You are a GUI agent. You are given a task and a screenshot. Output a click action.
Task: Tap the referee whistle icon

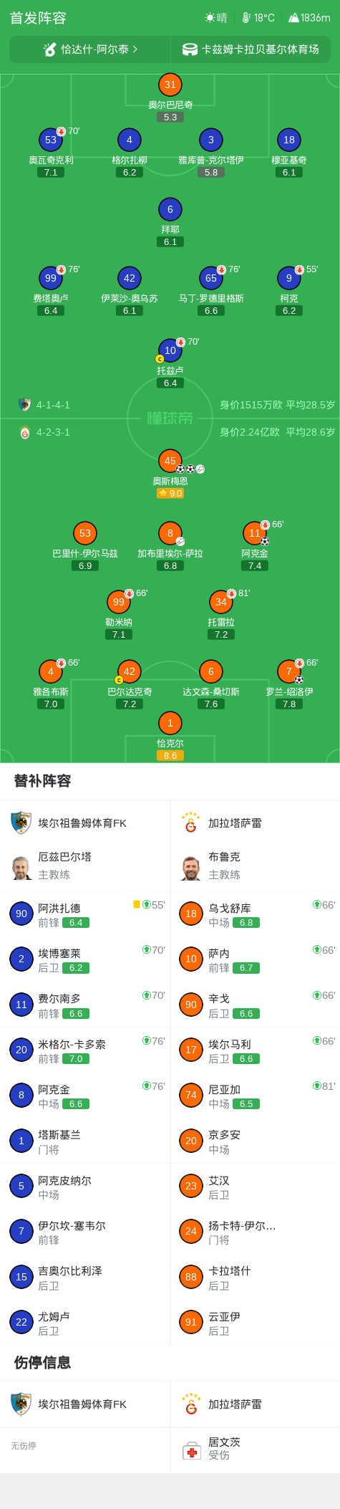point(49,49)
